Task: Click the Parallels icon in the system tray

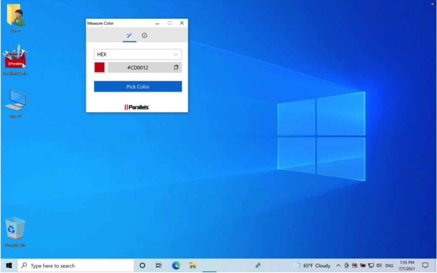Action: 355,265
